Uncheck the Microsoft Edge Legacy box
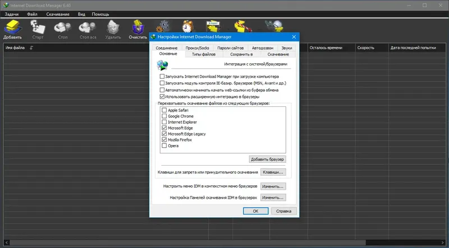This screenshot has width=449, height=248. tap(164, 134)
